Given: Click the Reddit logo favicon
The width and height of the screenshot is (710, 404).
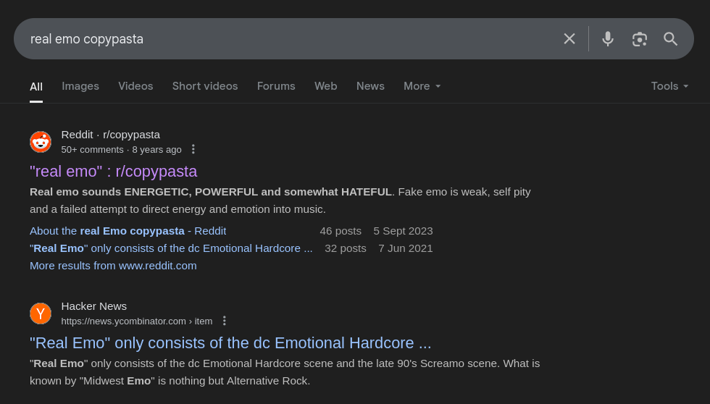Looking at the screenshot, I should (x=41, y=142).
